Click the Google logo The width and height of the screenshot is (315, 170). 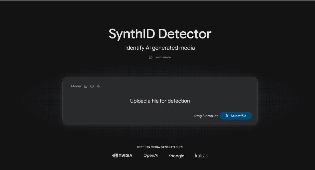(x=177, y=156)
